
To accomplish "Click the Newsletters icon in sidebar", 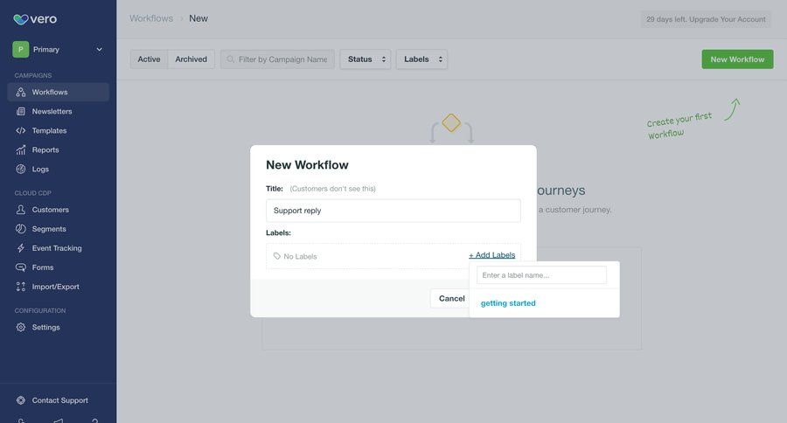I will point(21,111).
